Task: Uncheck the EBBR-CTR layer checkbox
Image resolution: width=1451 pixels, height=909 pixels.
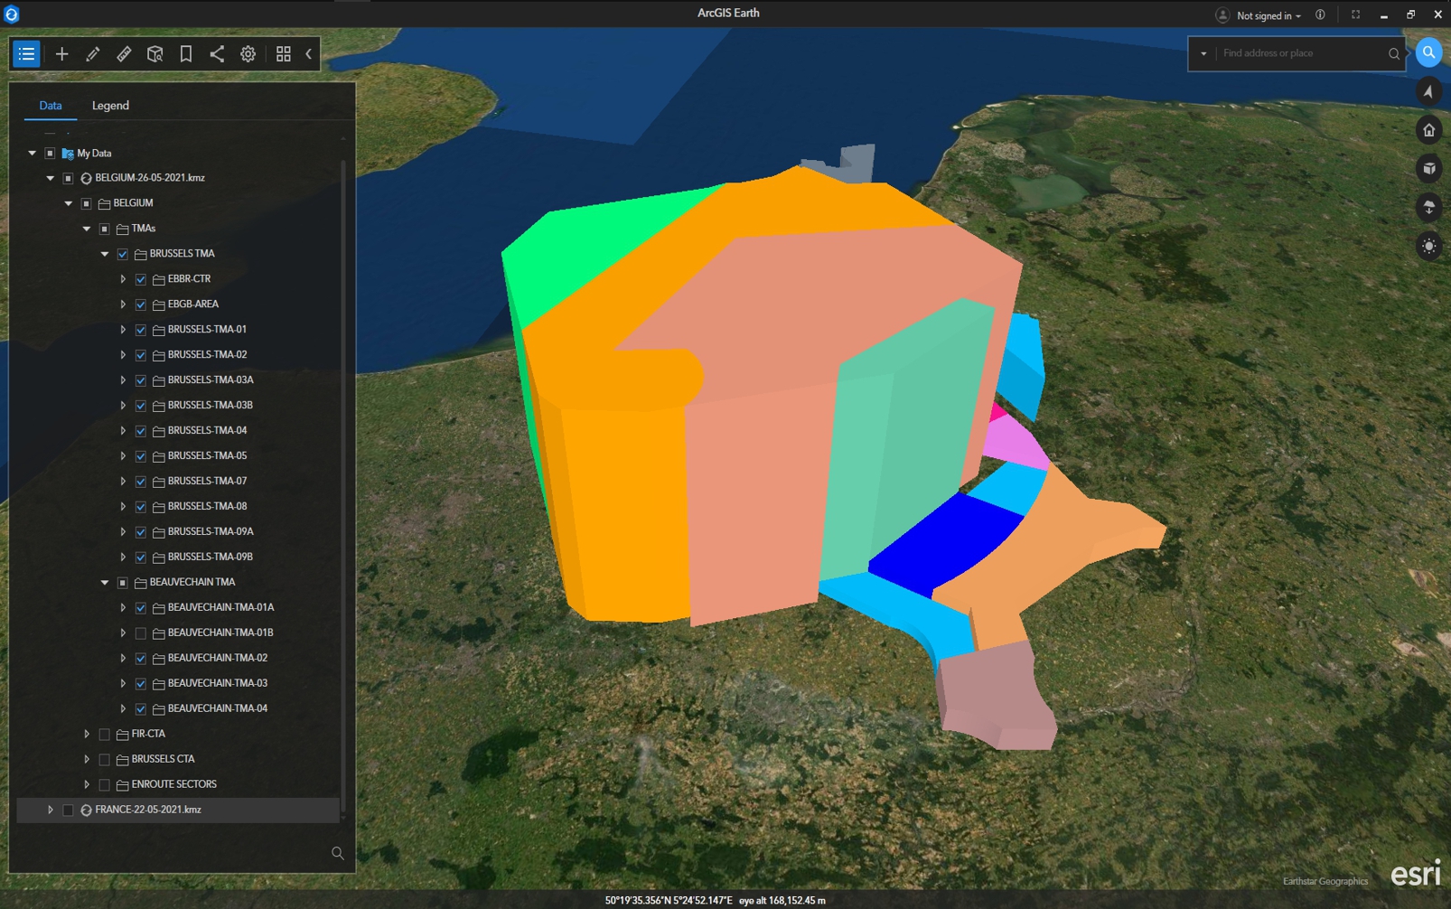Action: coord(141,279)
